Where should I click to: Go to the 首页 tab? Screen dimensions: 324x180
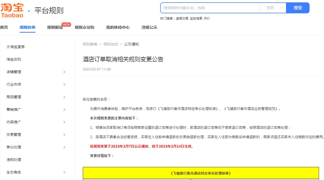(4, 27)
